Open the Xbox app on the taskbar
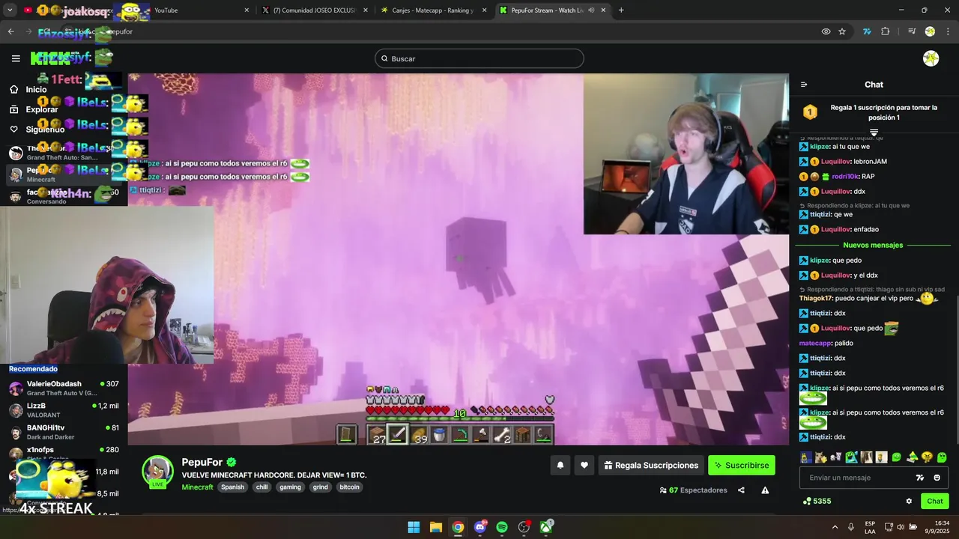 click(x=546, y=527)
